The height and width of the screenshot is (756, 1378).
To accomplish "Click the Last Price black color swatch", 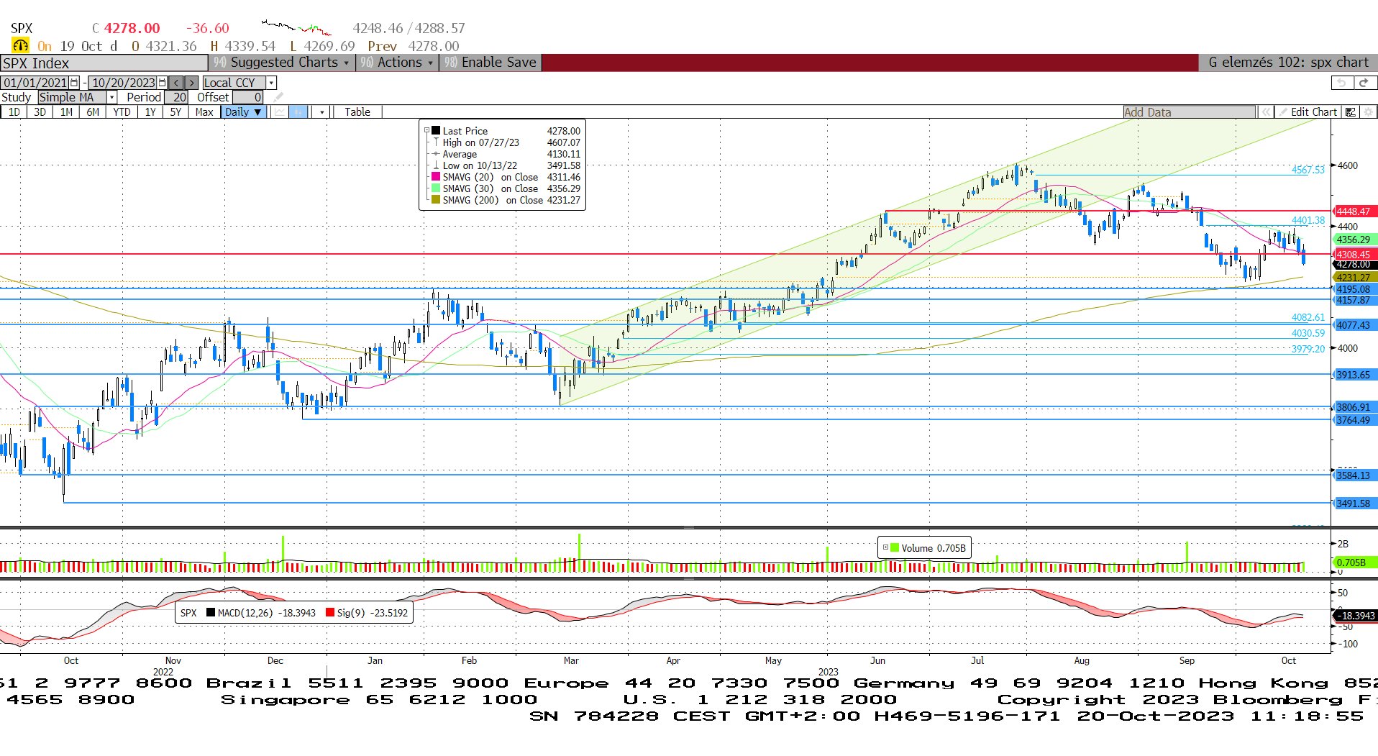I will pos(435,131).
